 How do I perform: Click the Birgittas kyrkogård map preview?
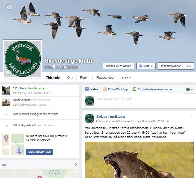click(40, 173)
